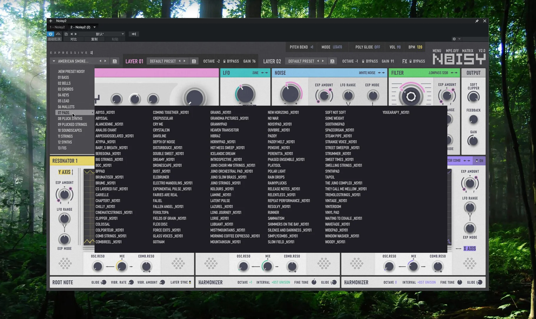Open the 2 - Noisy2 (2) instance dropdown

95,27
